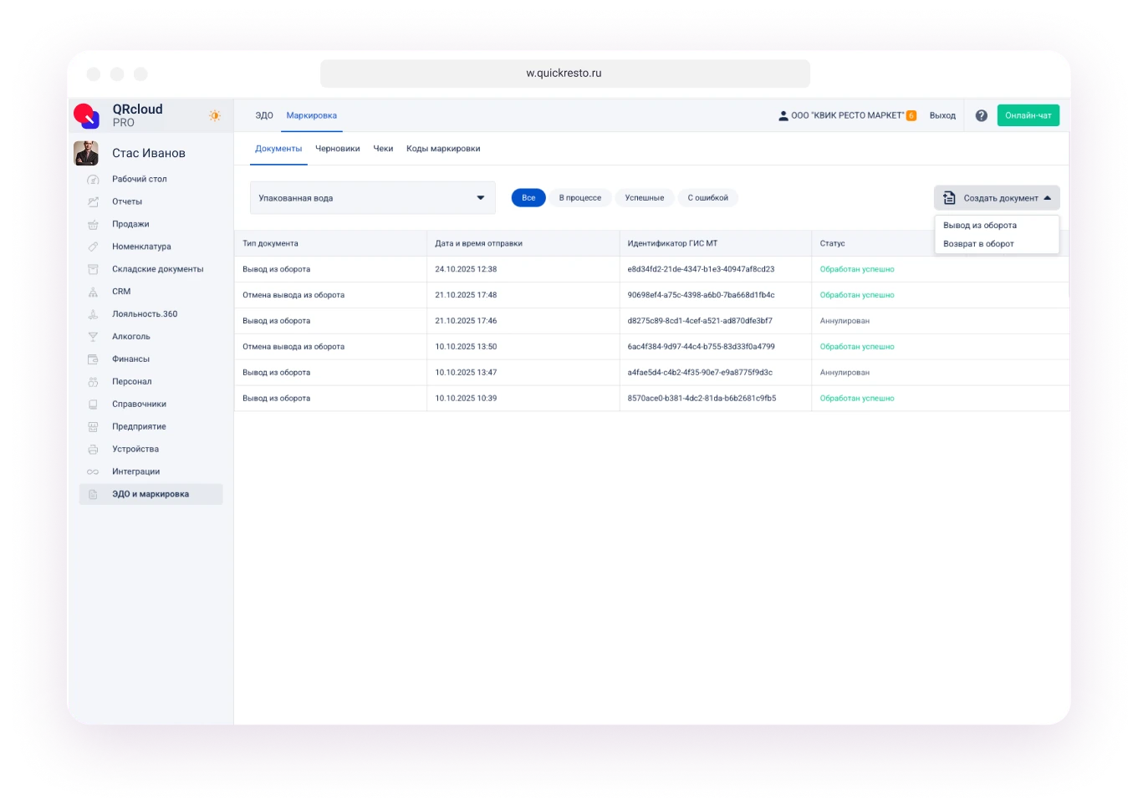
Task: Filter documents by С ошибкой
Action: [707, 198]
